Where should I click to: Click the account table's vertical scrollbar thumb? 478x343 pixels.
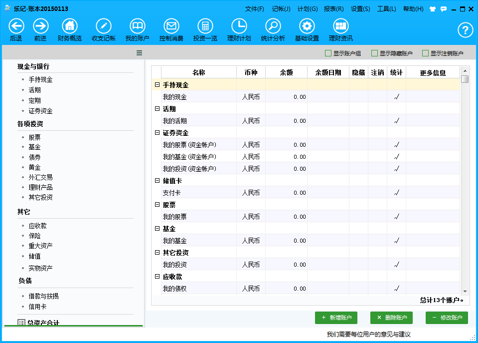tap(465, 79)
